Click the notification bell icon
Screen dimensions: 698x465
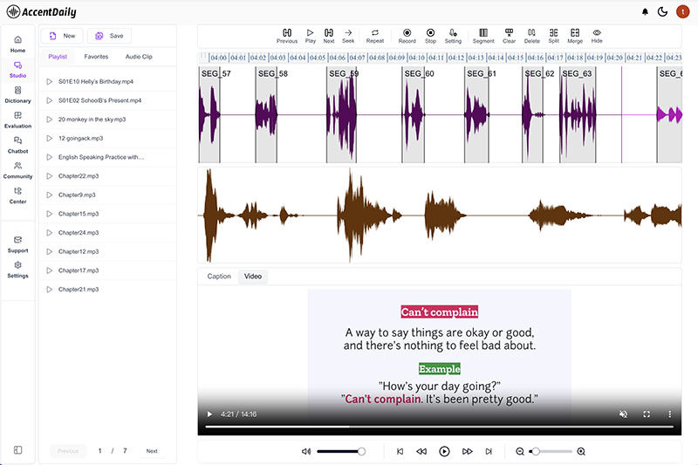pyautogui.click(x=645, y=11)
